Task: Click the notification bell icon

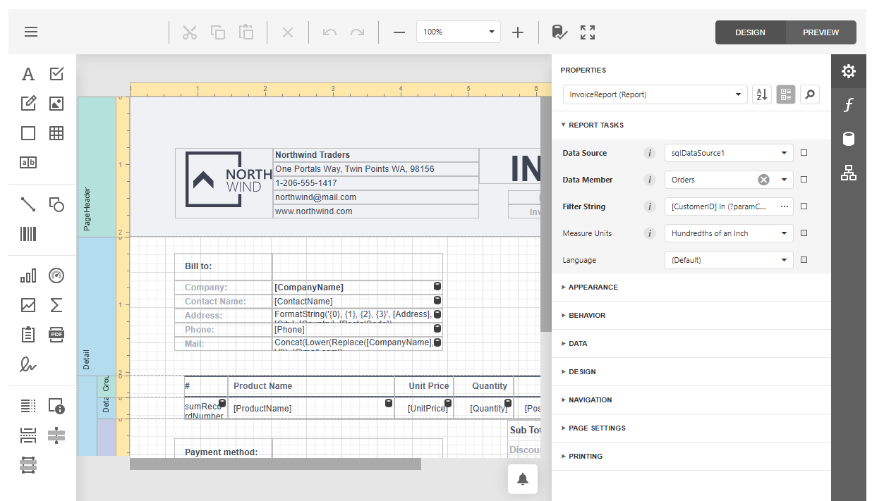Action: 523,479
